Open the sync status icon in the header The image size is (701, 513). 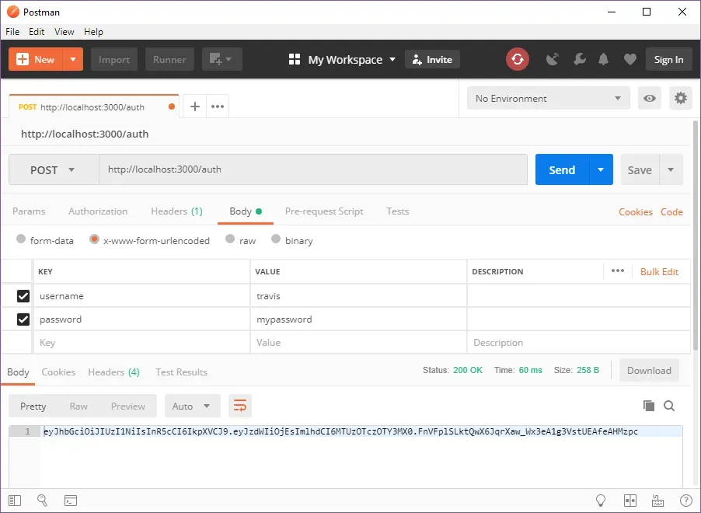[518, 58]
